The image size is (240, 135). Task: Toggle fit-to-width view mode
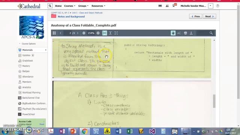pos(105,33)
